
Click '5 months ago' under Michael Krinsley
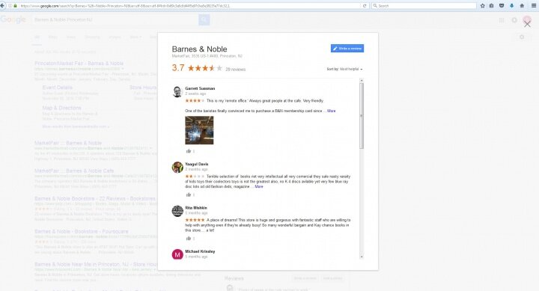196,257
